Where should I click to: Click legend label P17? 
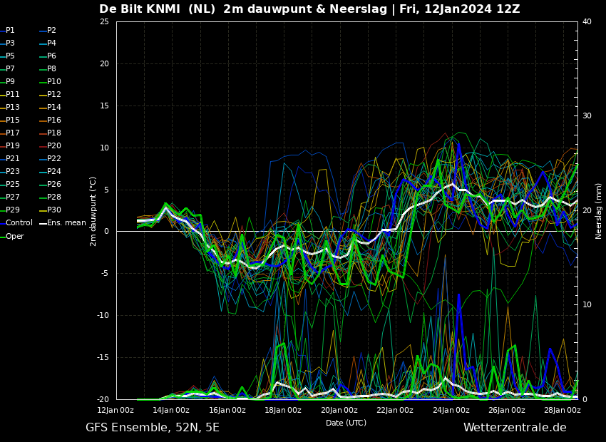[10, 133]
